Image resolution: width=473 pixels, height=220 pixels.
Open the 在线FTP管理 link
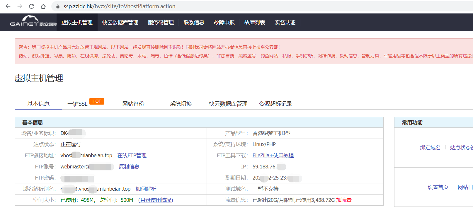[132, 156]
